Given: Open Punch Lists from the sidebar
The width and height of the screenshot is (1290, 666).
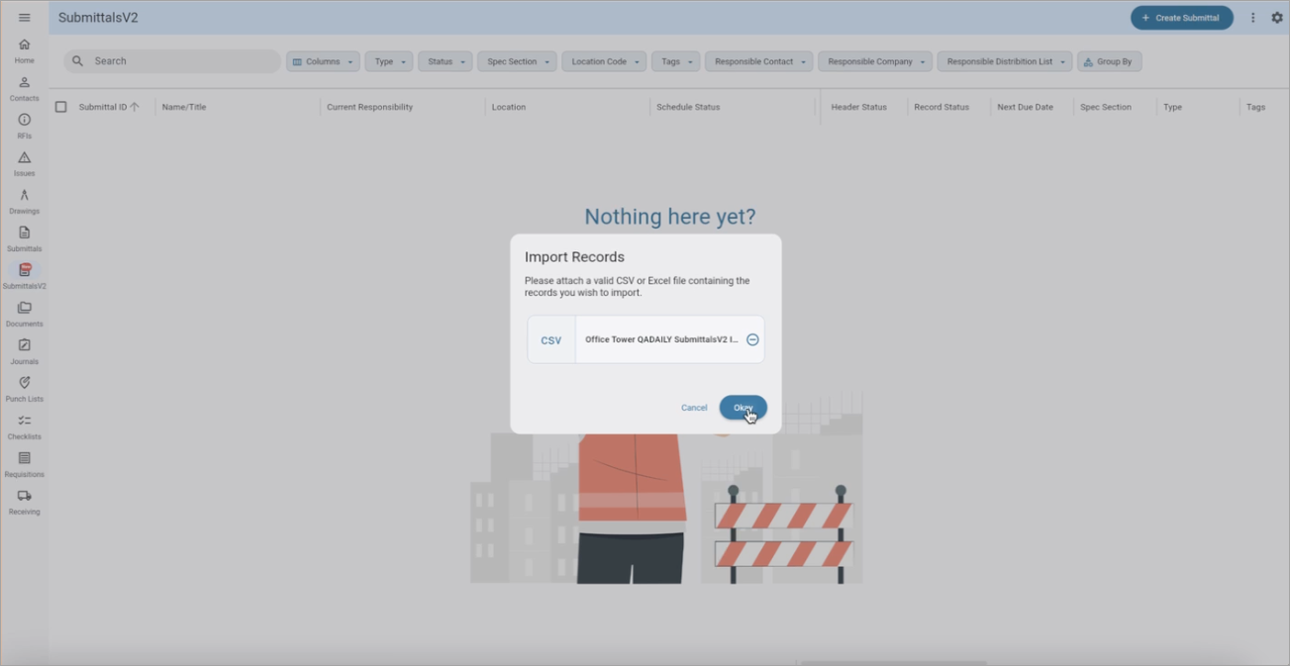Looking at the screenshot, I should 25,389.
